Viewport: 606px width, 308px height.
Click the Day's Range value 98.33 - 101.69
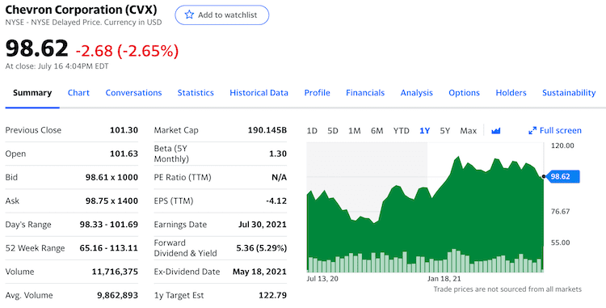[x=109, y=225]
